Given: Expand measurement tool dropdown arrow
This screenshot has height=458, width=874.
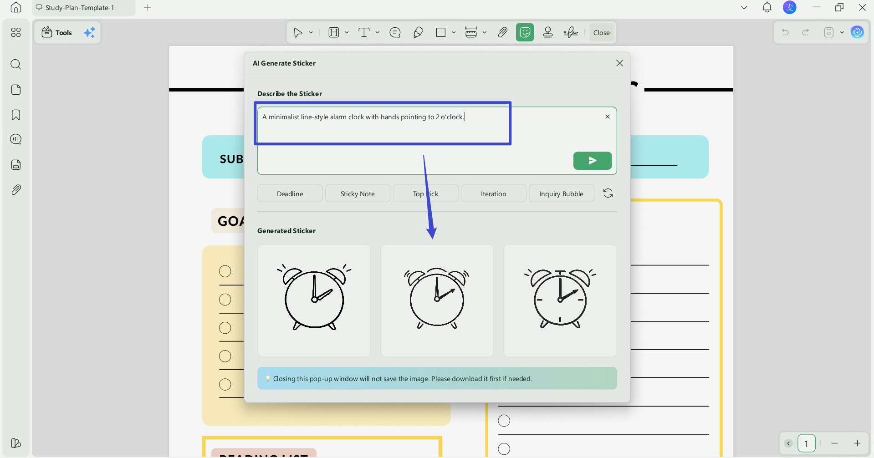Looking at the screenshot, I should click(484, 32).
